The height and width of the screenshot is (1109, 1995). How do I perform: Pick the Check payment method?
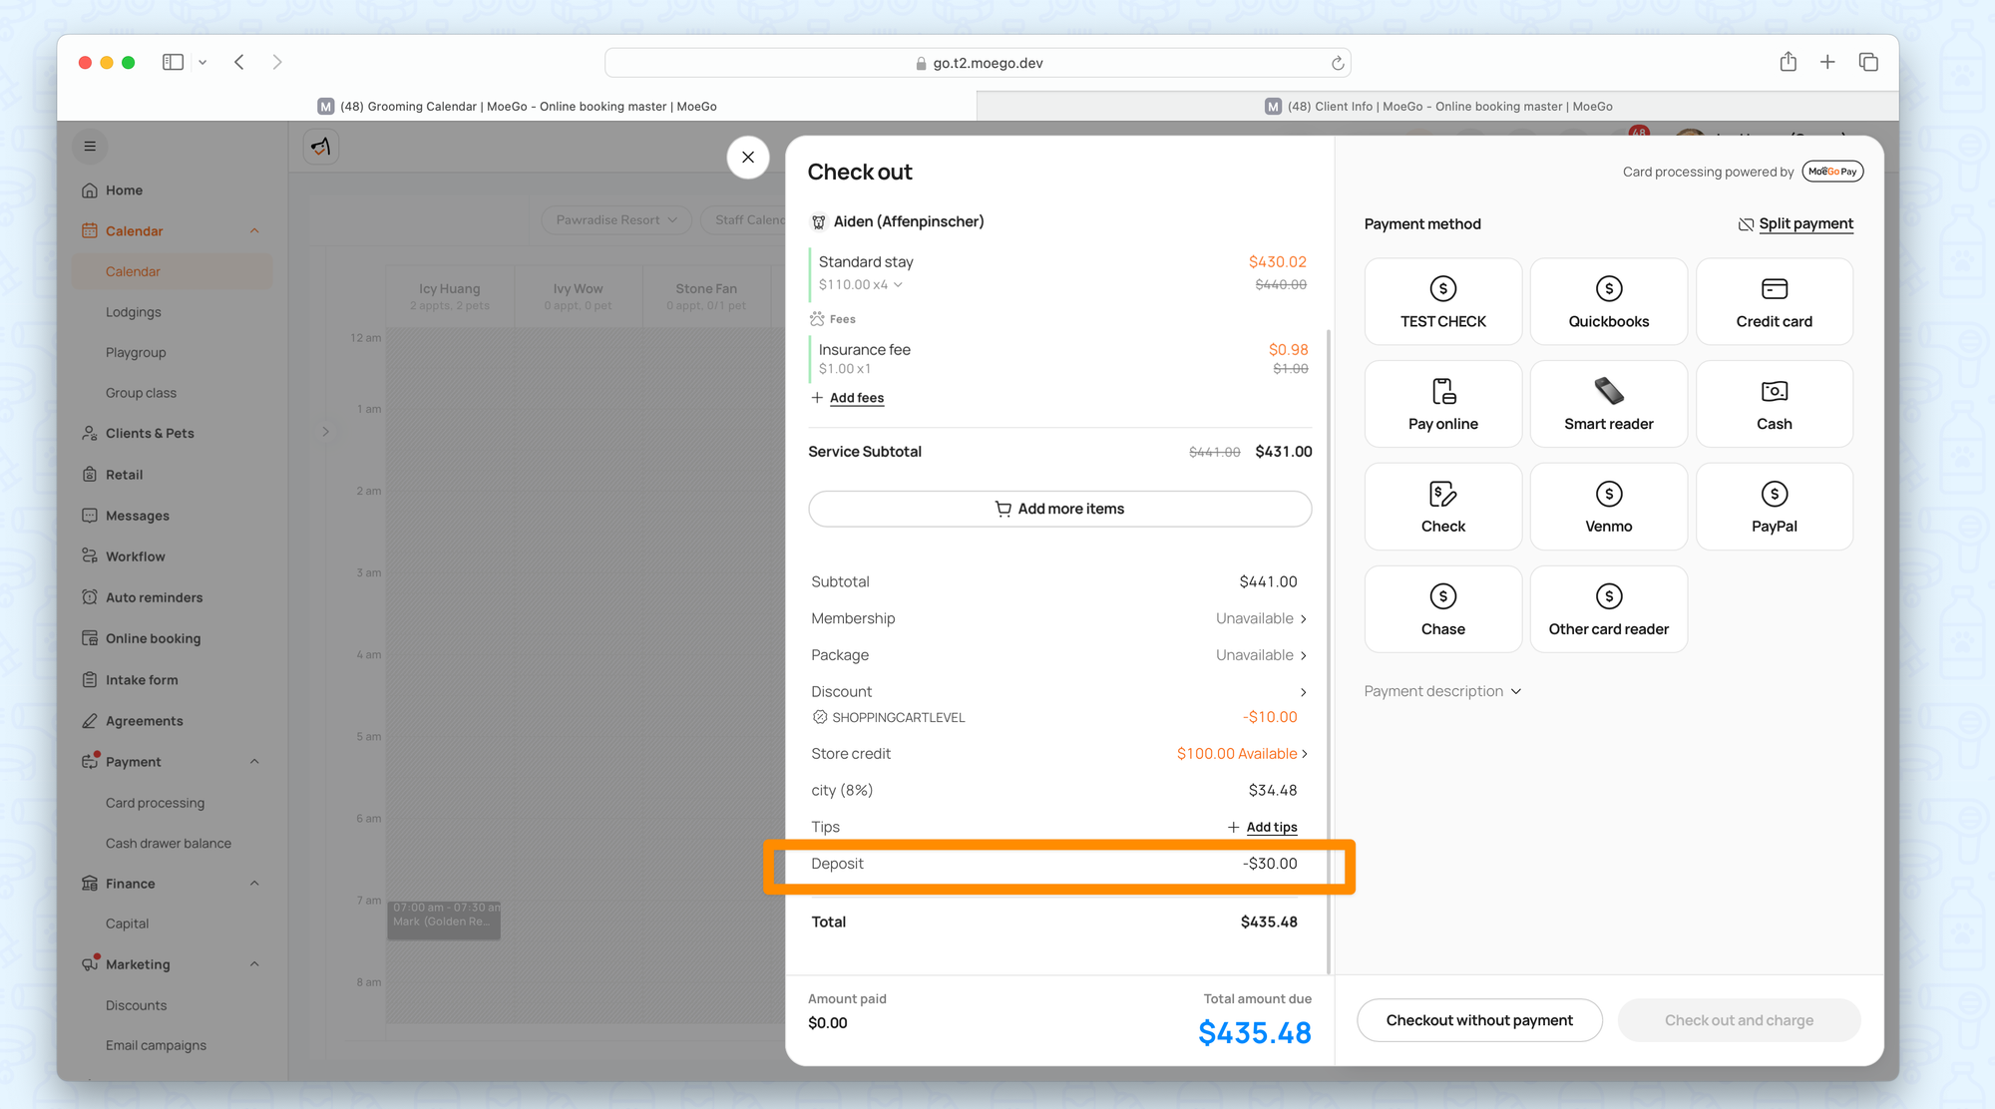tap(1442, 507)
